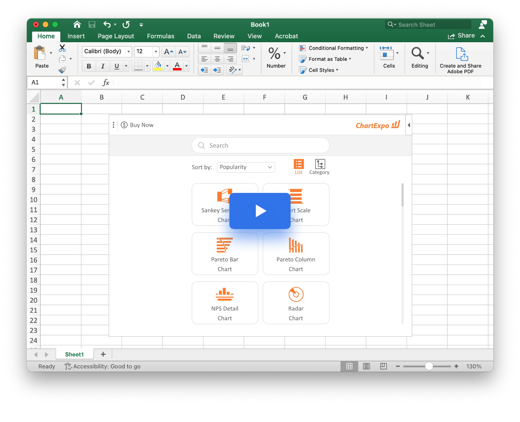520x422 pixels.
Task: Adjust the zoom slider handle
Action: point(429,366)
